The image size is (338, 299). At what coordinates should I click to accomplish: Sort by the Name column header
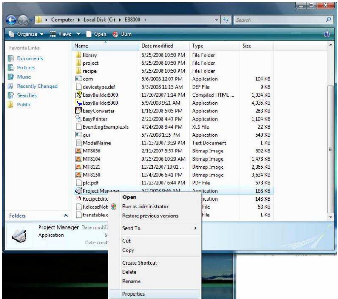pos(105,46)
